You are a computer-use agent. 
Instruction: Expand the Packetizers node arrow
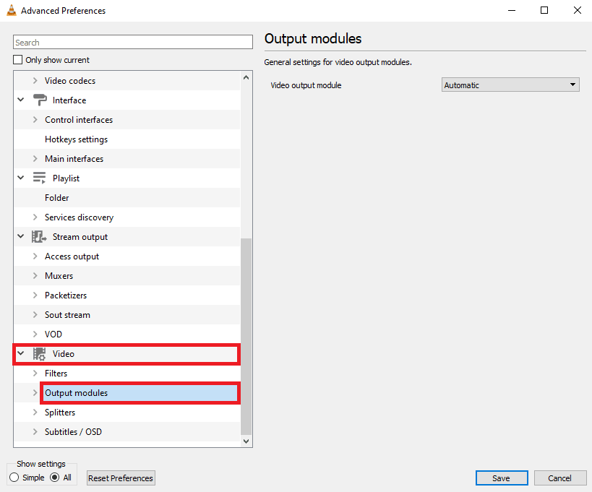click(x=35, y=295)
